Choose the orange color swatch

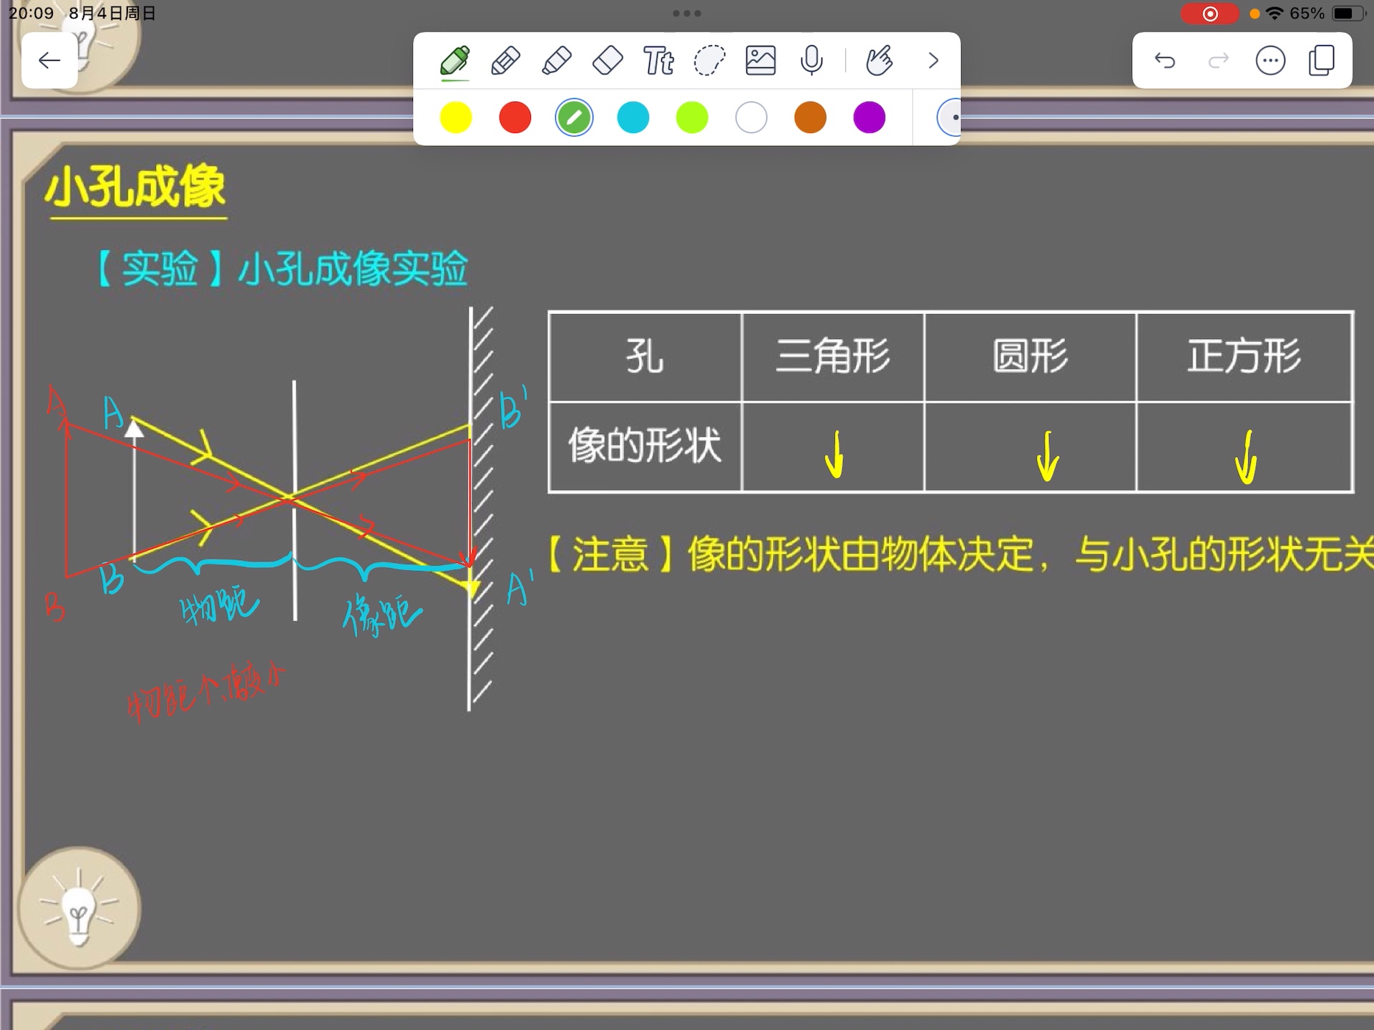[x=810, y=117]
